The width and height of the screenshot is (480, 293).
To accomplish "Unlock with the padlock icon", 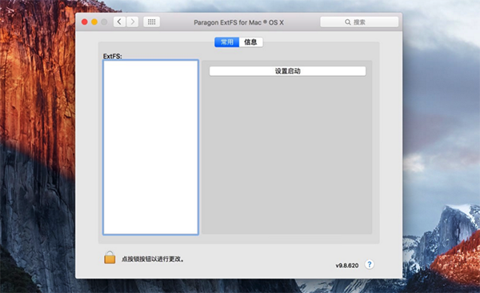I will point(110,258).
